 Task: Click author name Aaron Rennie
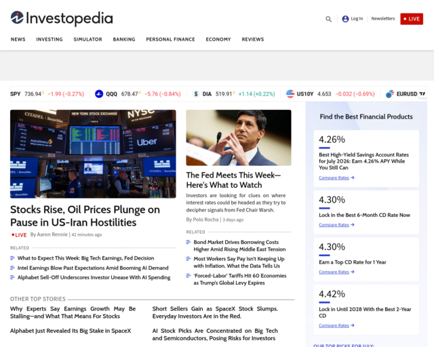(52, 234)
